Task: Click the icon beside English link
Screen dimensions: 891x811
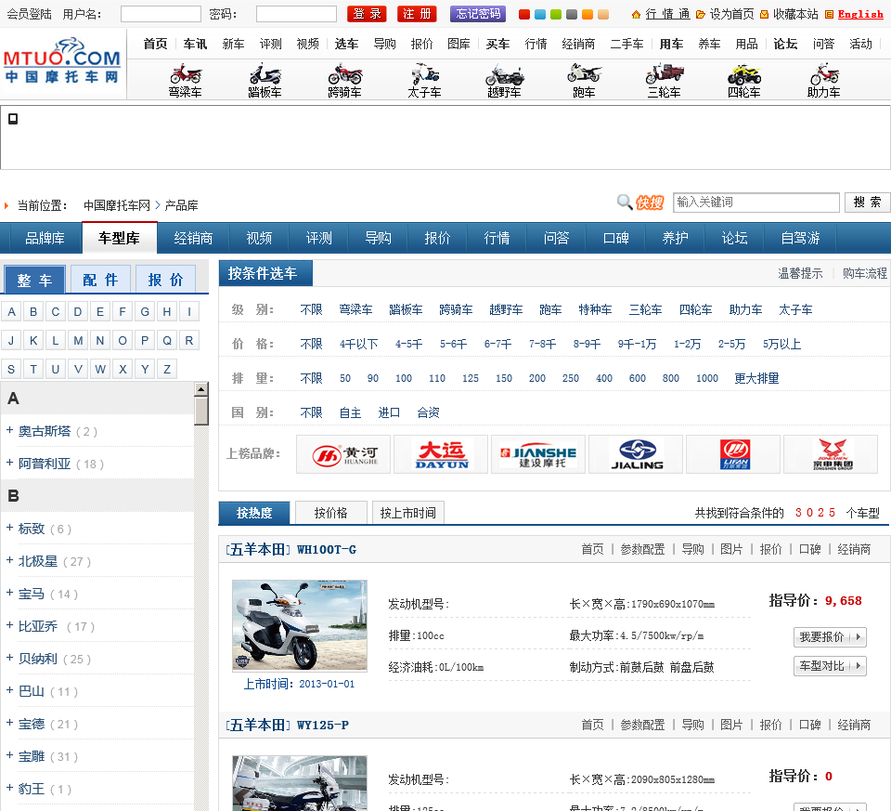Action: 829,14
